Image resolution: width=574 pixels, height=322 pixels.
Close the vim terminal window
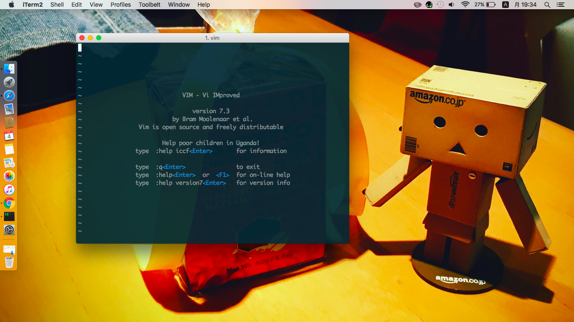[82, 38]
